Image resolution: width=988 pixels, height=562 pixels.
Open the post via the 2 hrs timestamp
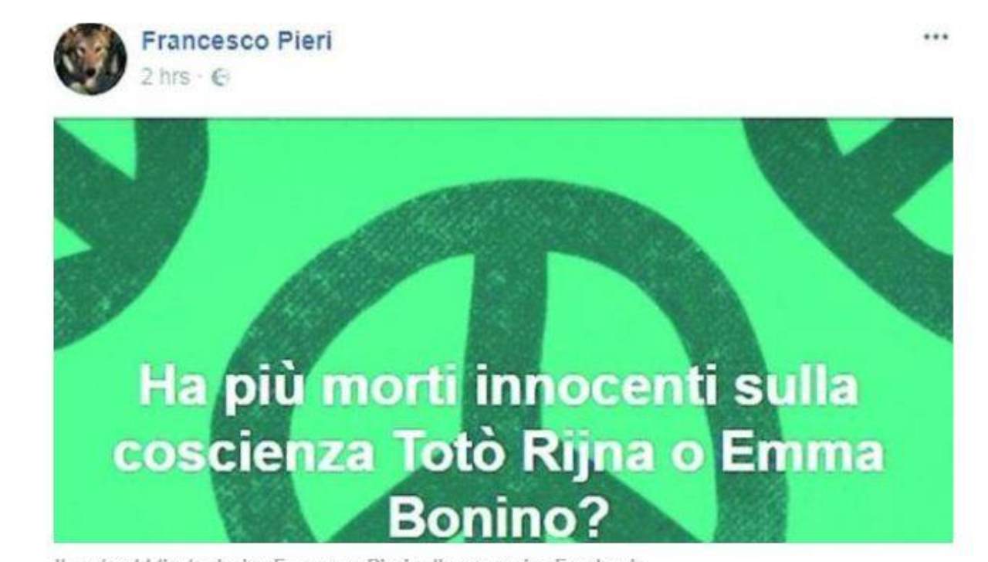pyautogui.click(x=164, y=76)
